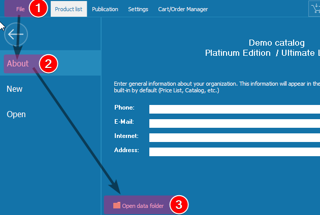Open the Cart/Order Manager tab
This screenshot has height=215, width=320.
tap(183, 9)
